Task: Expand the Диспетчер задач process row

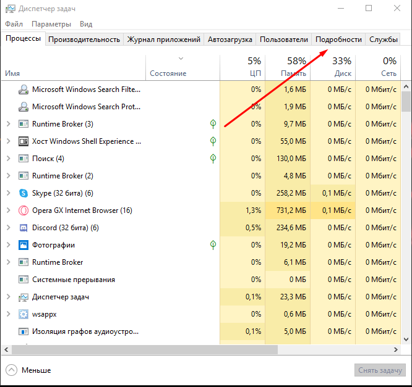Action: (x=9, y=297)
